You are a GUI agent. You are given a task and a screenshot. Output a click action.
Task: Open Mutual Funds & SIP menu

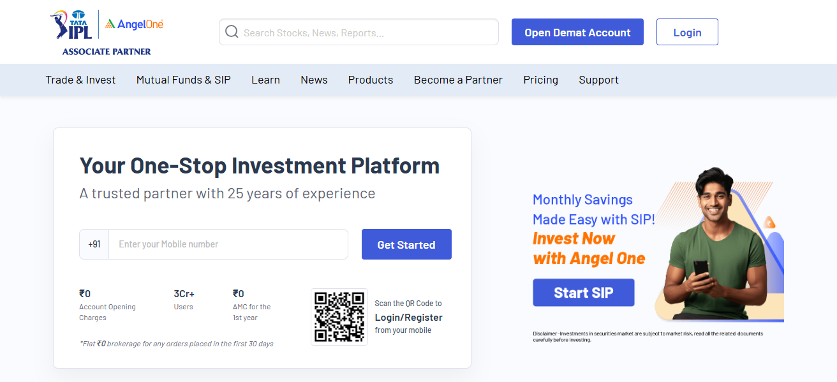184,80
